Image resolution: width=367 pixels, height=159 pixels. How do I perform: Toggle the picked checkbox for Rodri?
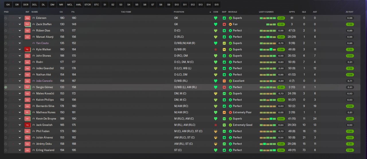[6, 62]
